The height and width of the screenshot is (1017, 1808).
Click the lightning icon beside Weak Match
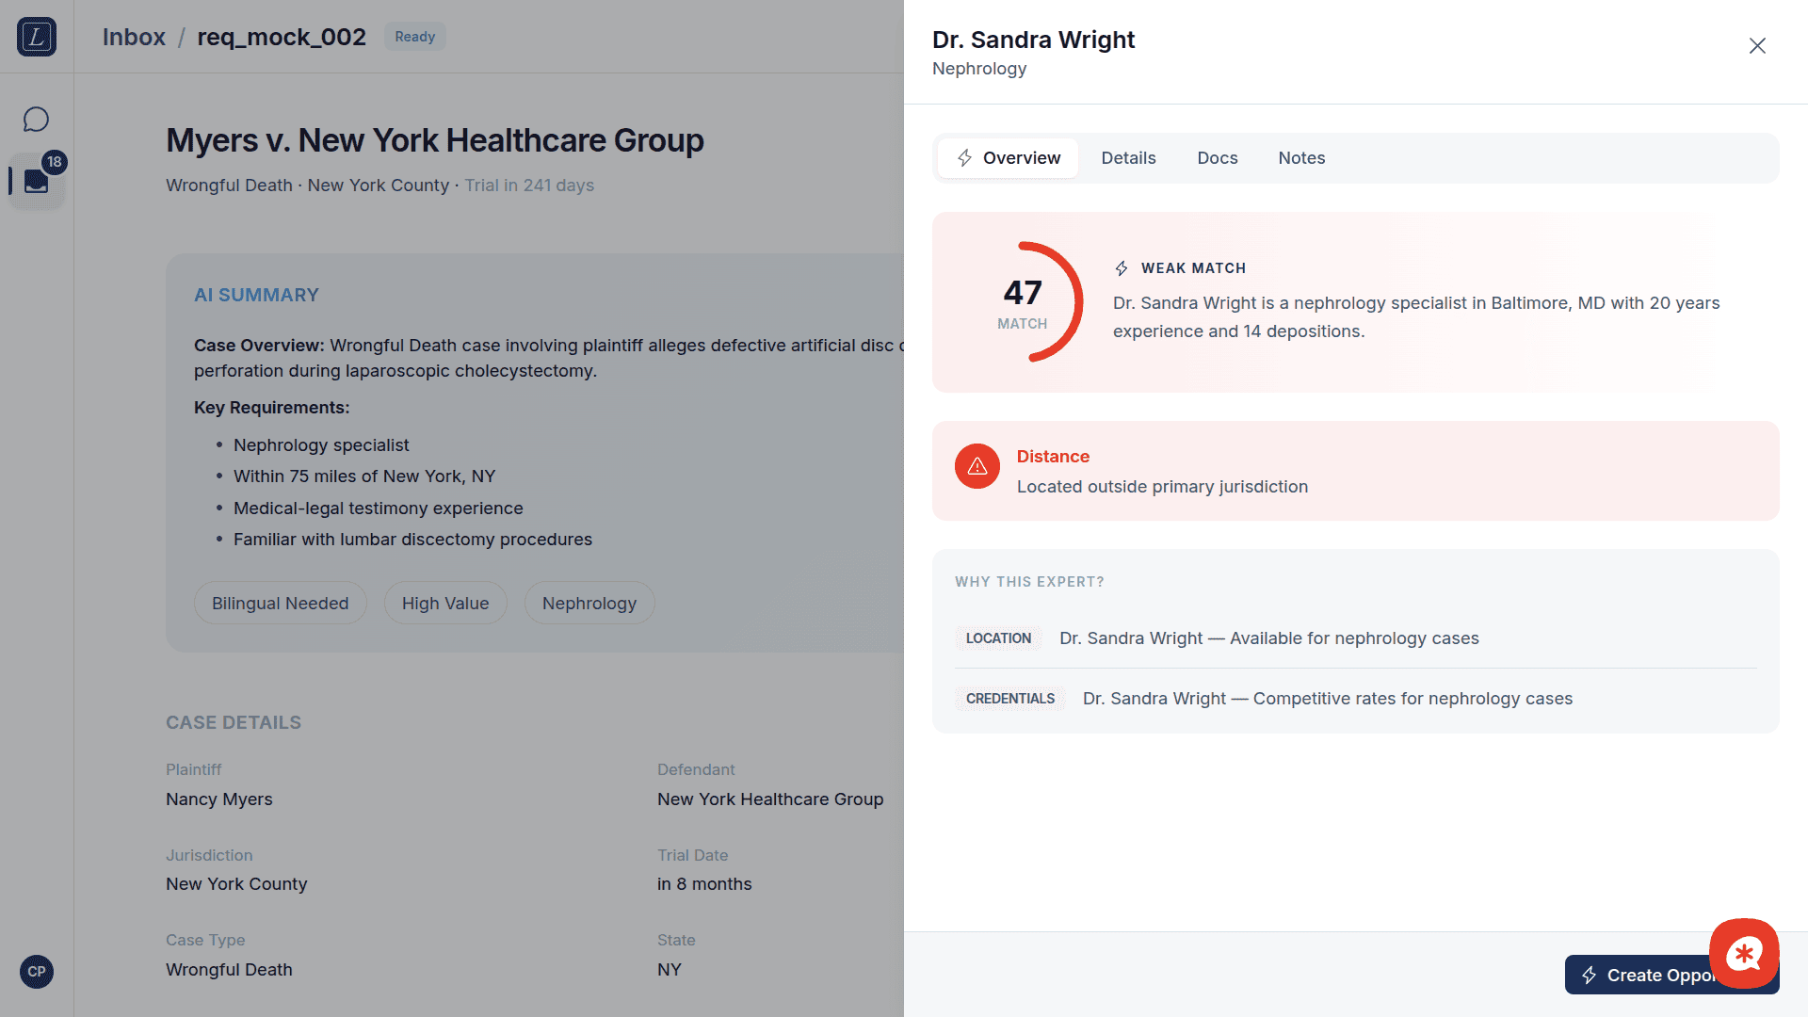click(1121, 268)
